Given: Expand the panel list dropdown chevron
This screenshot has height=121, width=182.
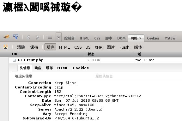Looking at the screenshot, I should click(x=59, y=37).
